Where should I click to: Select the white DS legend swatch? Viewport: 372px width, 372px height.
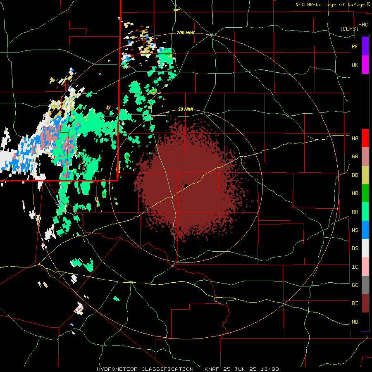pyautogui.click(x=365, y=248)
